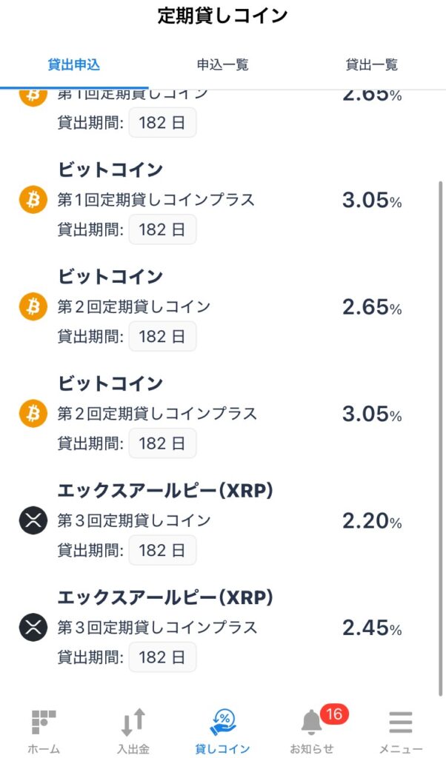446x758 pixels.
Task: Select the 貸出申込 tab
Action: pos(73,65)
